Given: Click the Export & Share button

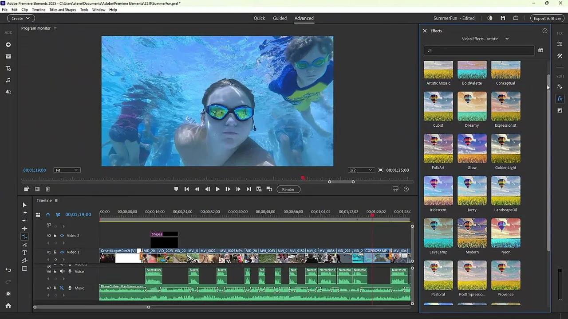Looking at the screenshot, I should point(547,18).
